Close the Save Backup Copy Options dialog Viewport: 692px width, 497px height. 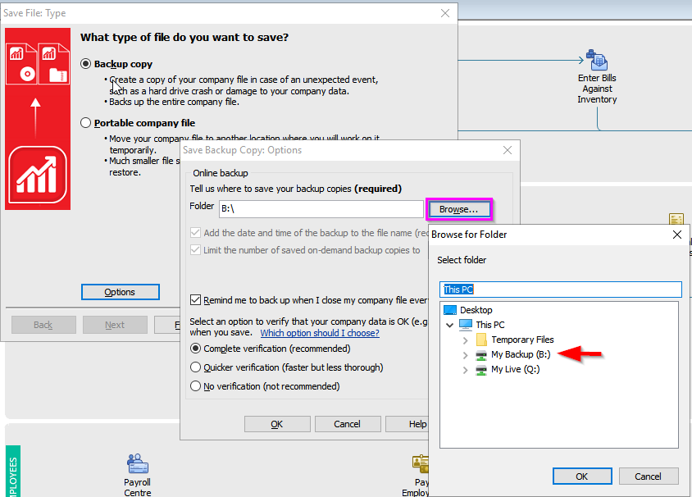click(x=508, y=150)
